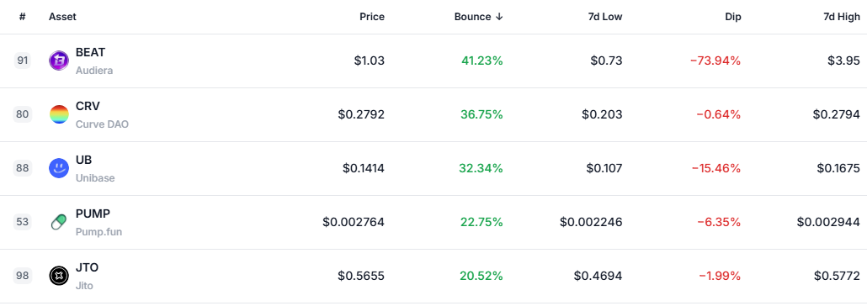
Task: Click the Dip column header
Action: point(732,17)
